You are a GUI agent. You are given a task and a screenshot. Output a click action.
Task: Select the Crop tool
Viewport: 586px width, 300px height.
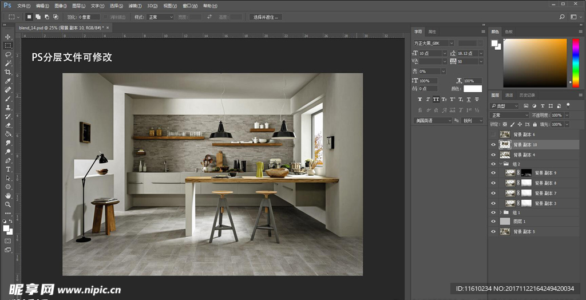[8, 72]
